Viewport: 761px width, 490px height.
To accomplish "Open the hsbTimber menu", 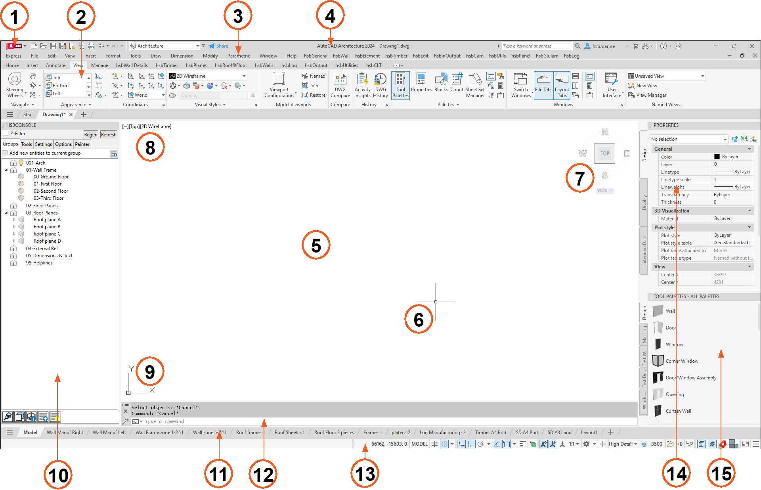I will (x=396, y=56).
